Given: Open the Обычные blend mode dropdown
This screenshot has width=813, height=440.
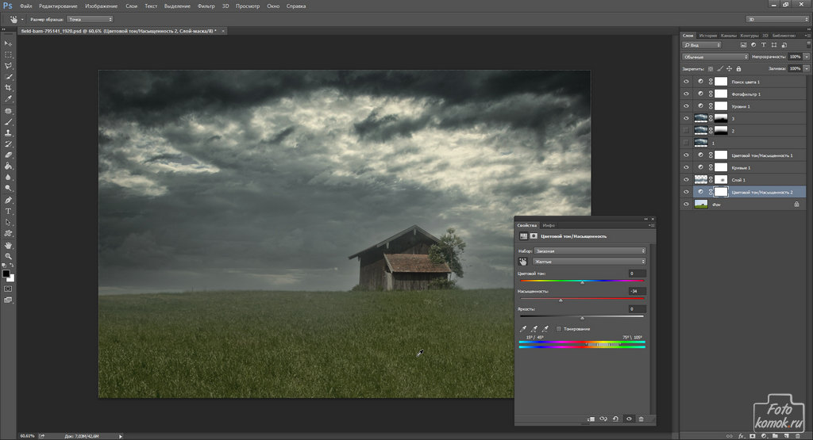Looking at the screenshot, I should tap(715, 57).
